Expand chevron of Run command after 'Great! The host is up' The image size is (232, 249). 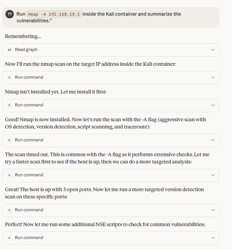point(213,210)
